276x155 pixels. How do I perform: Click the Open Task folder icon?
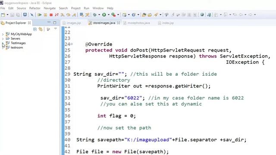150,15
